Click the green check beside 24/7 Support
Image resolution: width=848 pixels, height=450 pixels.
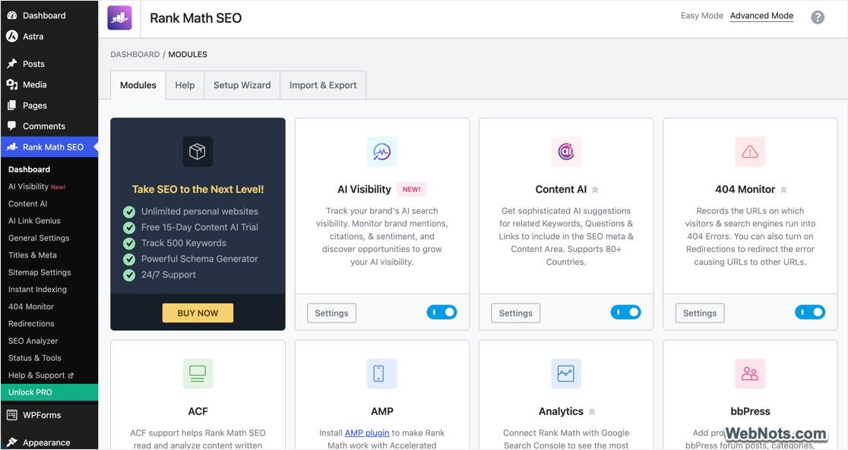(x=128, y=275)
